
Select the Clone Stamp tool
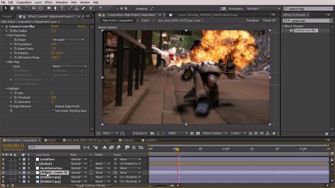(x=77, y=8)
